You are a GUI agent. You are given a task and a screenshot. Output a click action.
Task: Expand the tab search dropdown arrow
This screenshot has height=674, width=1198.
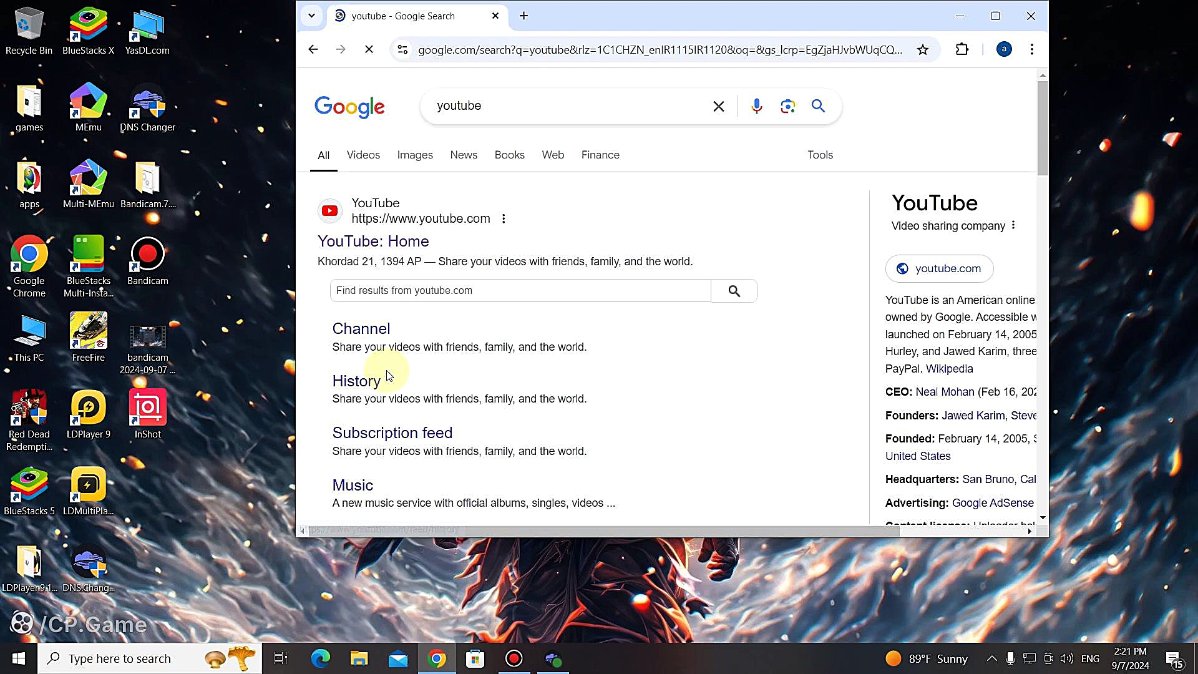click(x=311, y=16)
